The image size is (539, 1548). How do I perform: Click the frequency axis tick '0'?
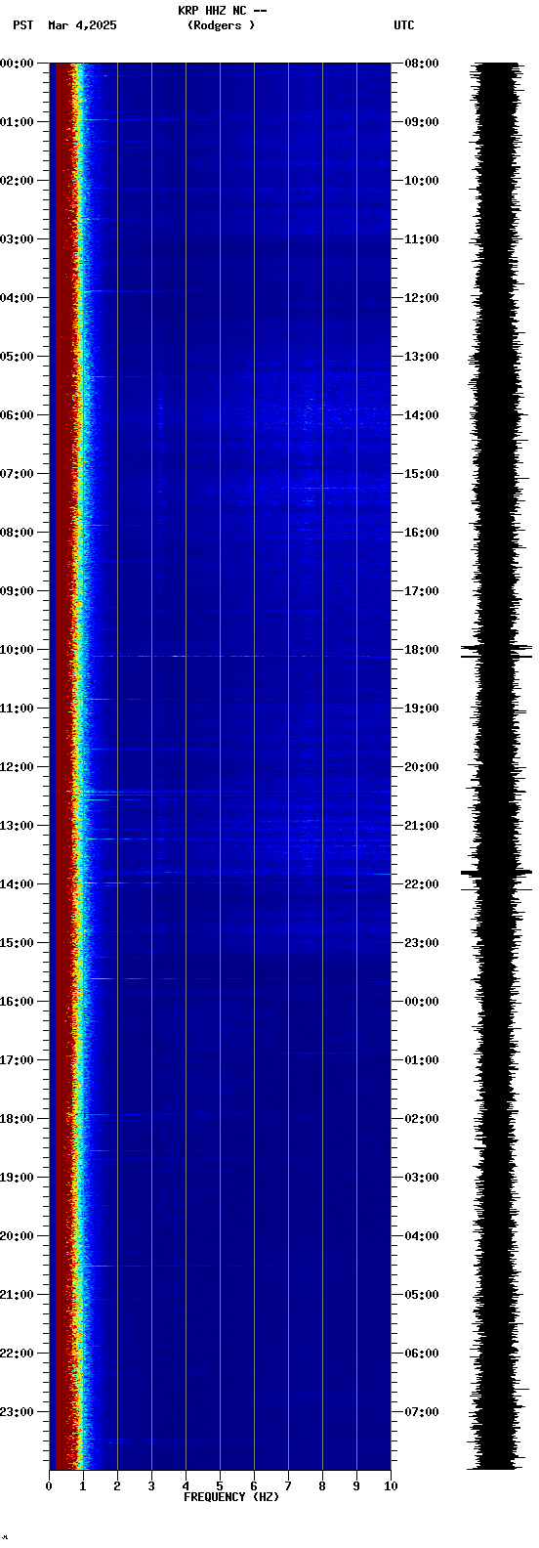49,1486
